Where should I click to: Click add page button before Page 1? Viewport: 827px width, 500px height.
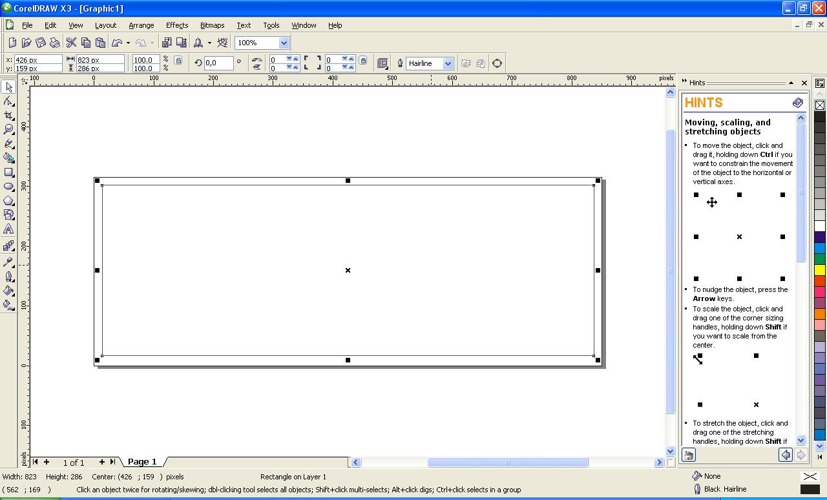[x=47, y=462]
